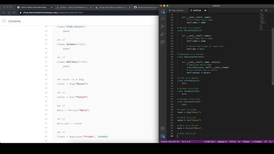The image size is (274, 154).
Task: Click 'class Salmon(Fish):' in browser page
Action: click(x=71, y=44)
